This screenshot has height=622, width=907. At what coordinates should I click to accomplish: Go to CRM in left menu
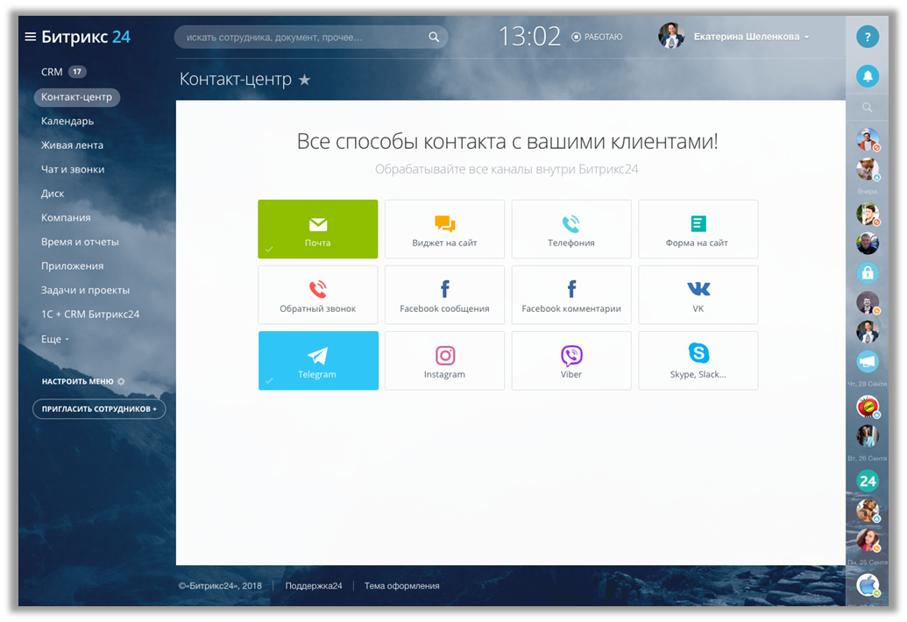coord(52,72)
